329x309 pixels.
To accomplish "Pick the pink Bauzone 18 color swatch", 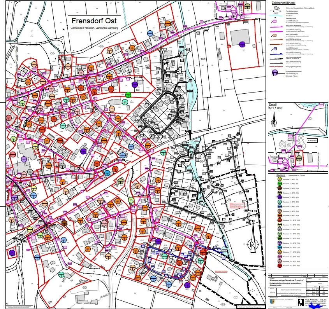I will pos(280,257).
